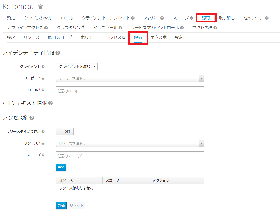280x215 pixels.
Task: Open the リソースを選択 dropdown
Action: coord(129,143)
